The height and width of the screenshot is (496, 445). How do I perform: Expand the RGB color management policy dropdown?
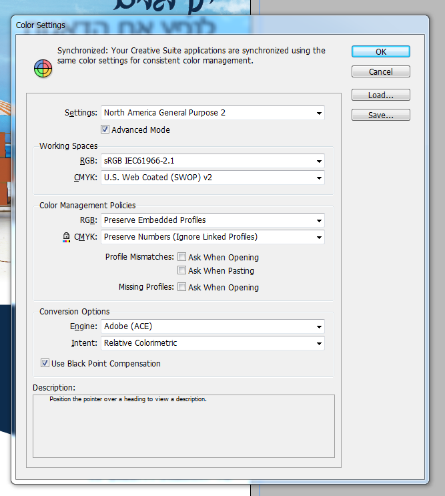[x=213, y=220]
